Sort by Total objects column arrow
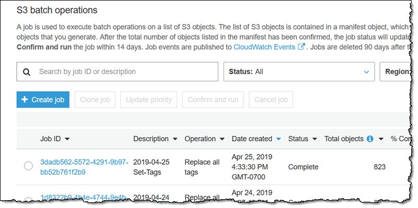 coord(381,139)
